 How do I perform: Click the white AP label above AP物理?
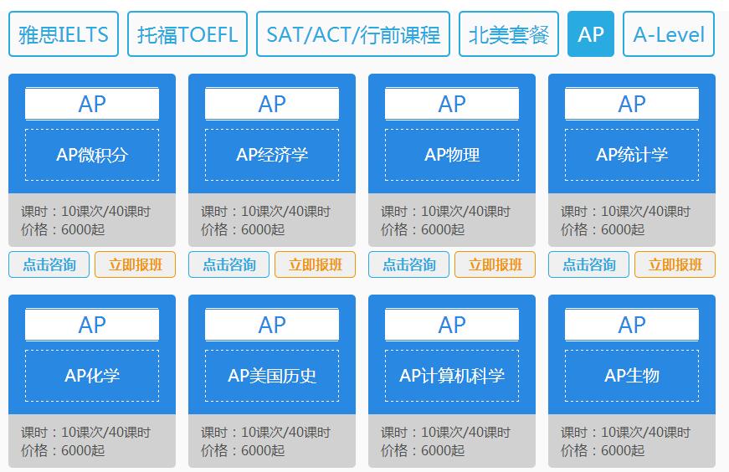click(452, 104)
